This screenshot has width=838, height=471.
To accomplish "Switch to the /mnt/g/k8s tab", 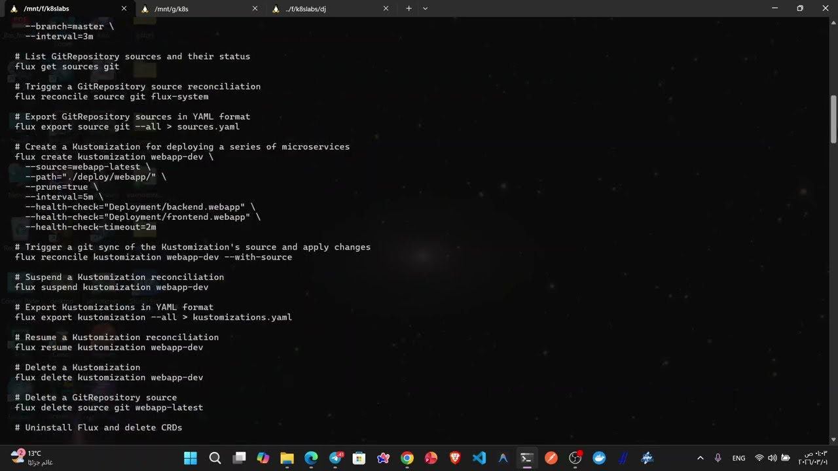I will point(200,9).
